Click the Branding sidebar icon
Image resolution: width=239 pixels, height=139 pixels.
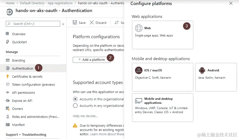pyautogui.click(x=8, y=60)
